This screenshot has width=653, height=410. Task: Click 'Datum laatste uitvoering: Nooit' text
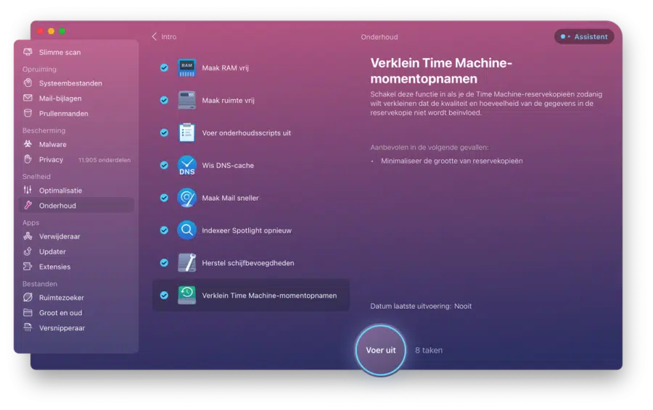click(421, 306)
